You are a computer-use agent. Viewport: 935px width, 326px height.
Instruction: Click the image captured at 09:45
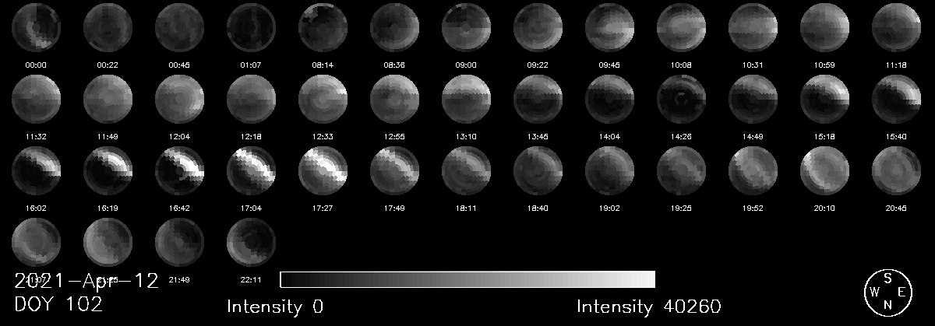(609, 29)
